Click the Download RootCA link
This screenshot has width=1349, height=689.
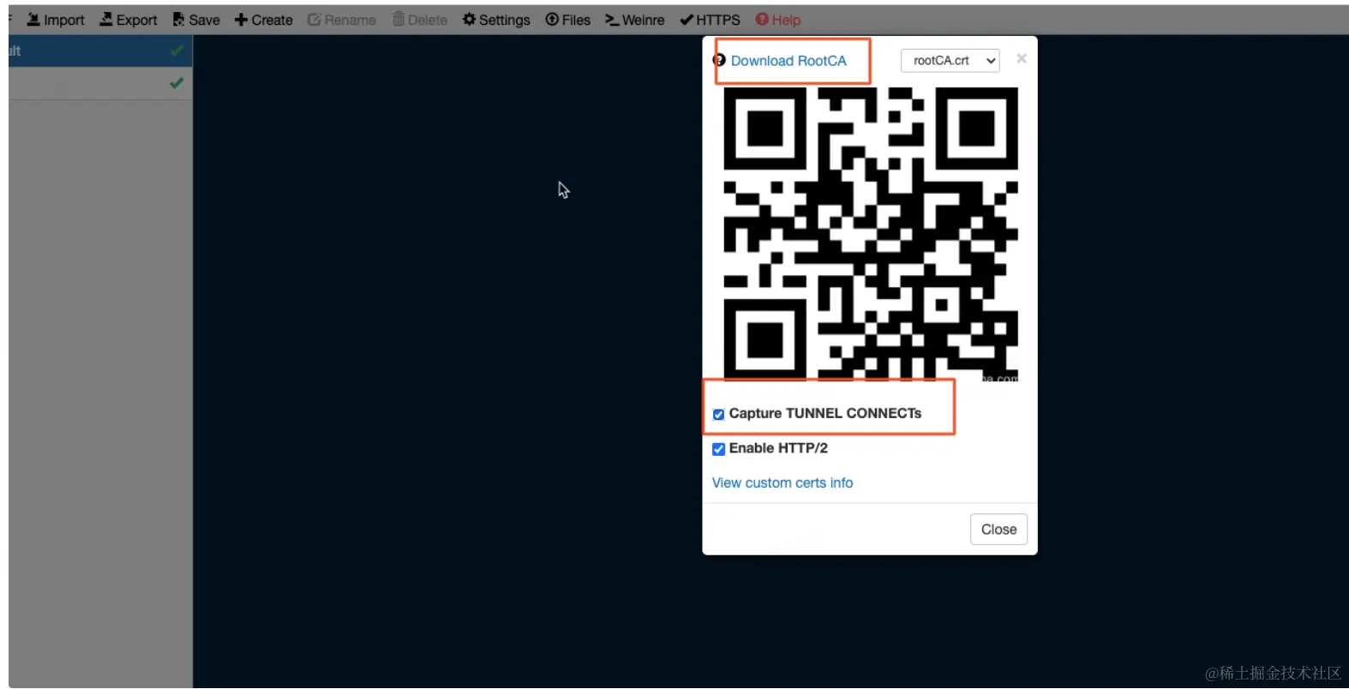click(788, 61)
